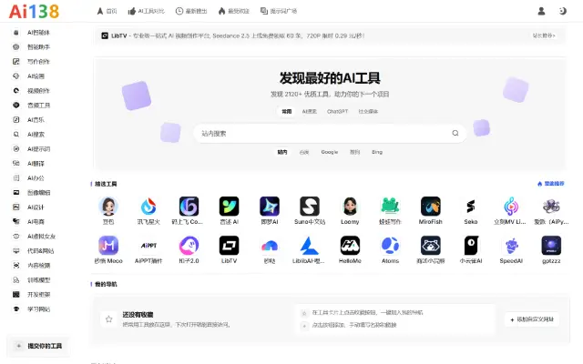Open 内容检测 sidebar category
This screenshot has width=583, height=364.
[38, 266]
